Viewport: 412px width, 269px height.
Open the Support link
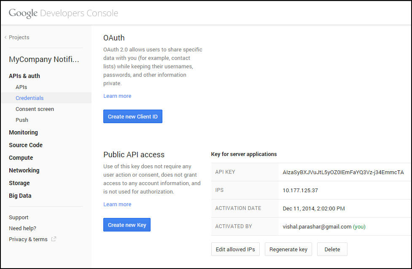coord(19,218)
